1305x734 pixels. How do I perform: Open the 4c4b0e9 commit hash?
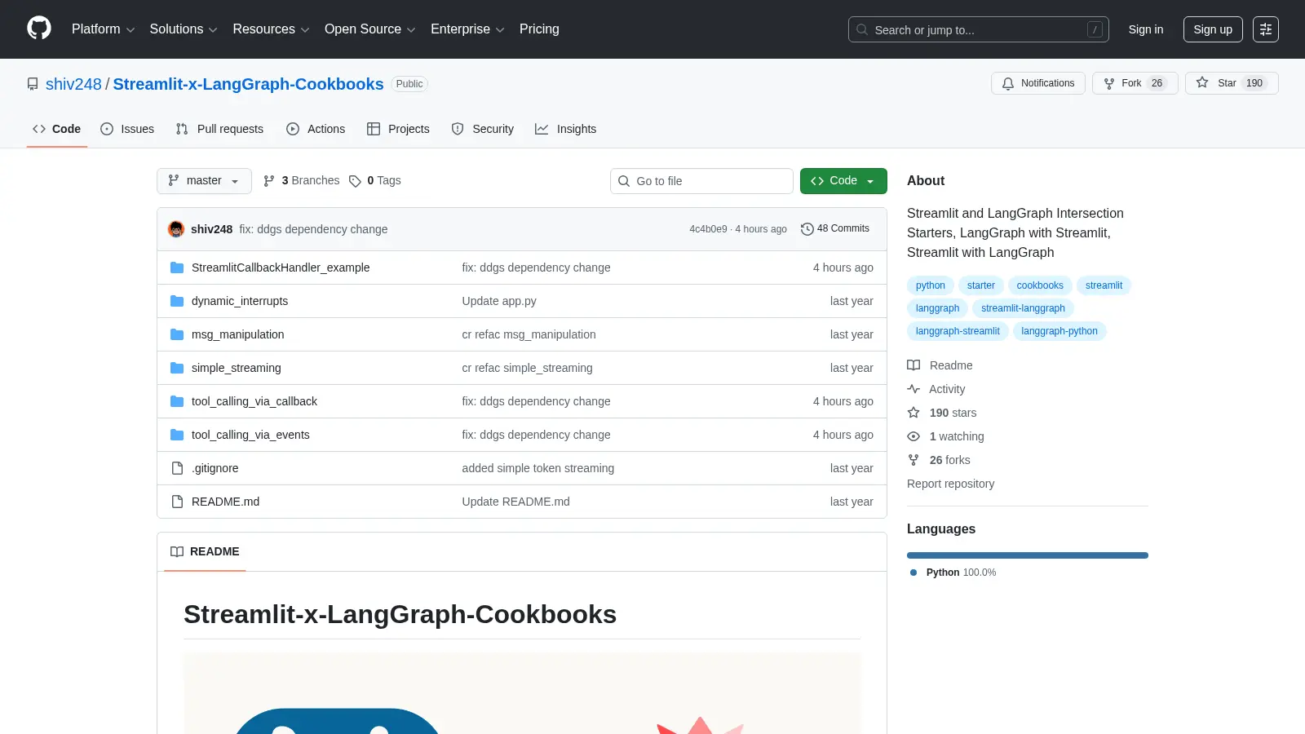coord(708,229)
